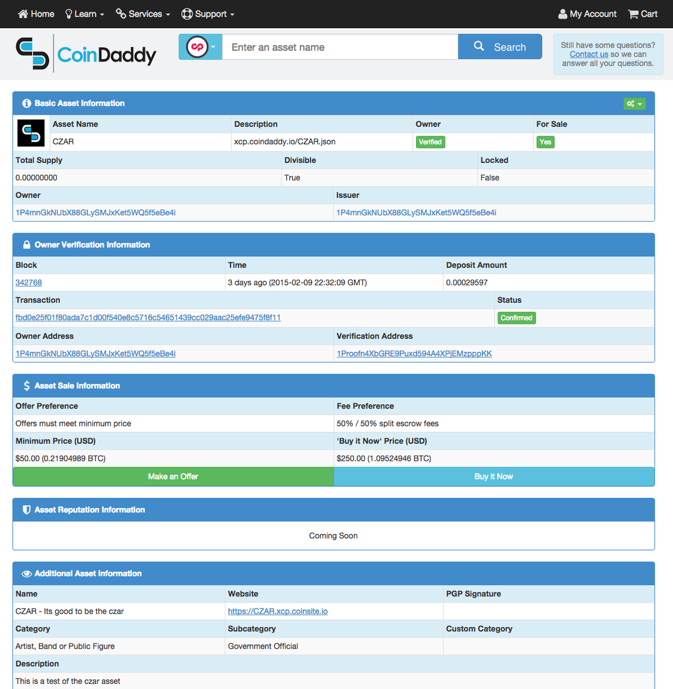Click the Buy it Now price $250.00 value
The image size is (673, 689).
[x=384, y=458]
